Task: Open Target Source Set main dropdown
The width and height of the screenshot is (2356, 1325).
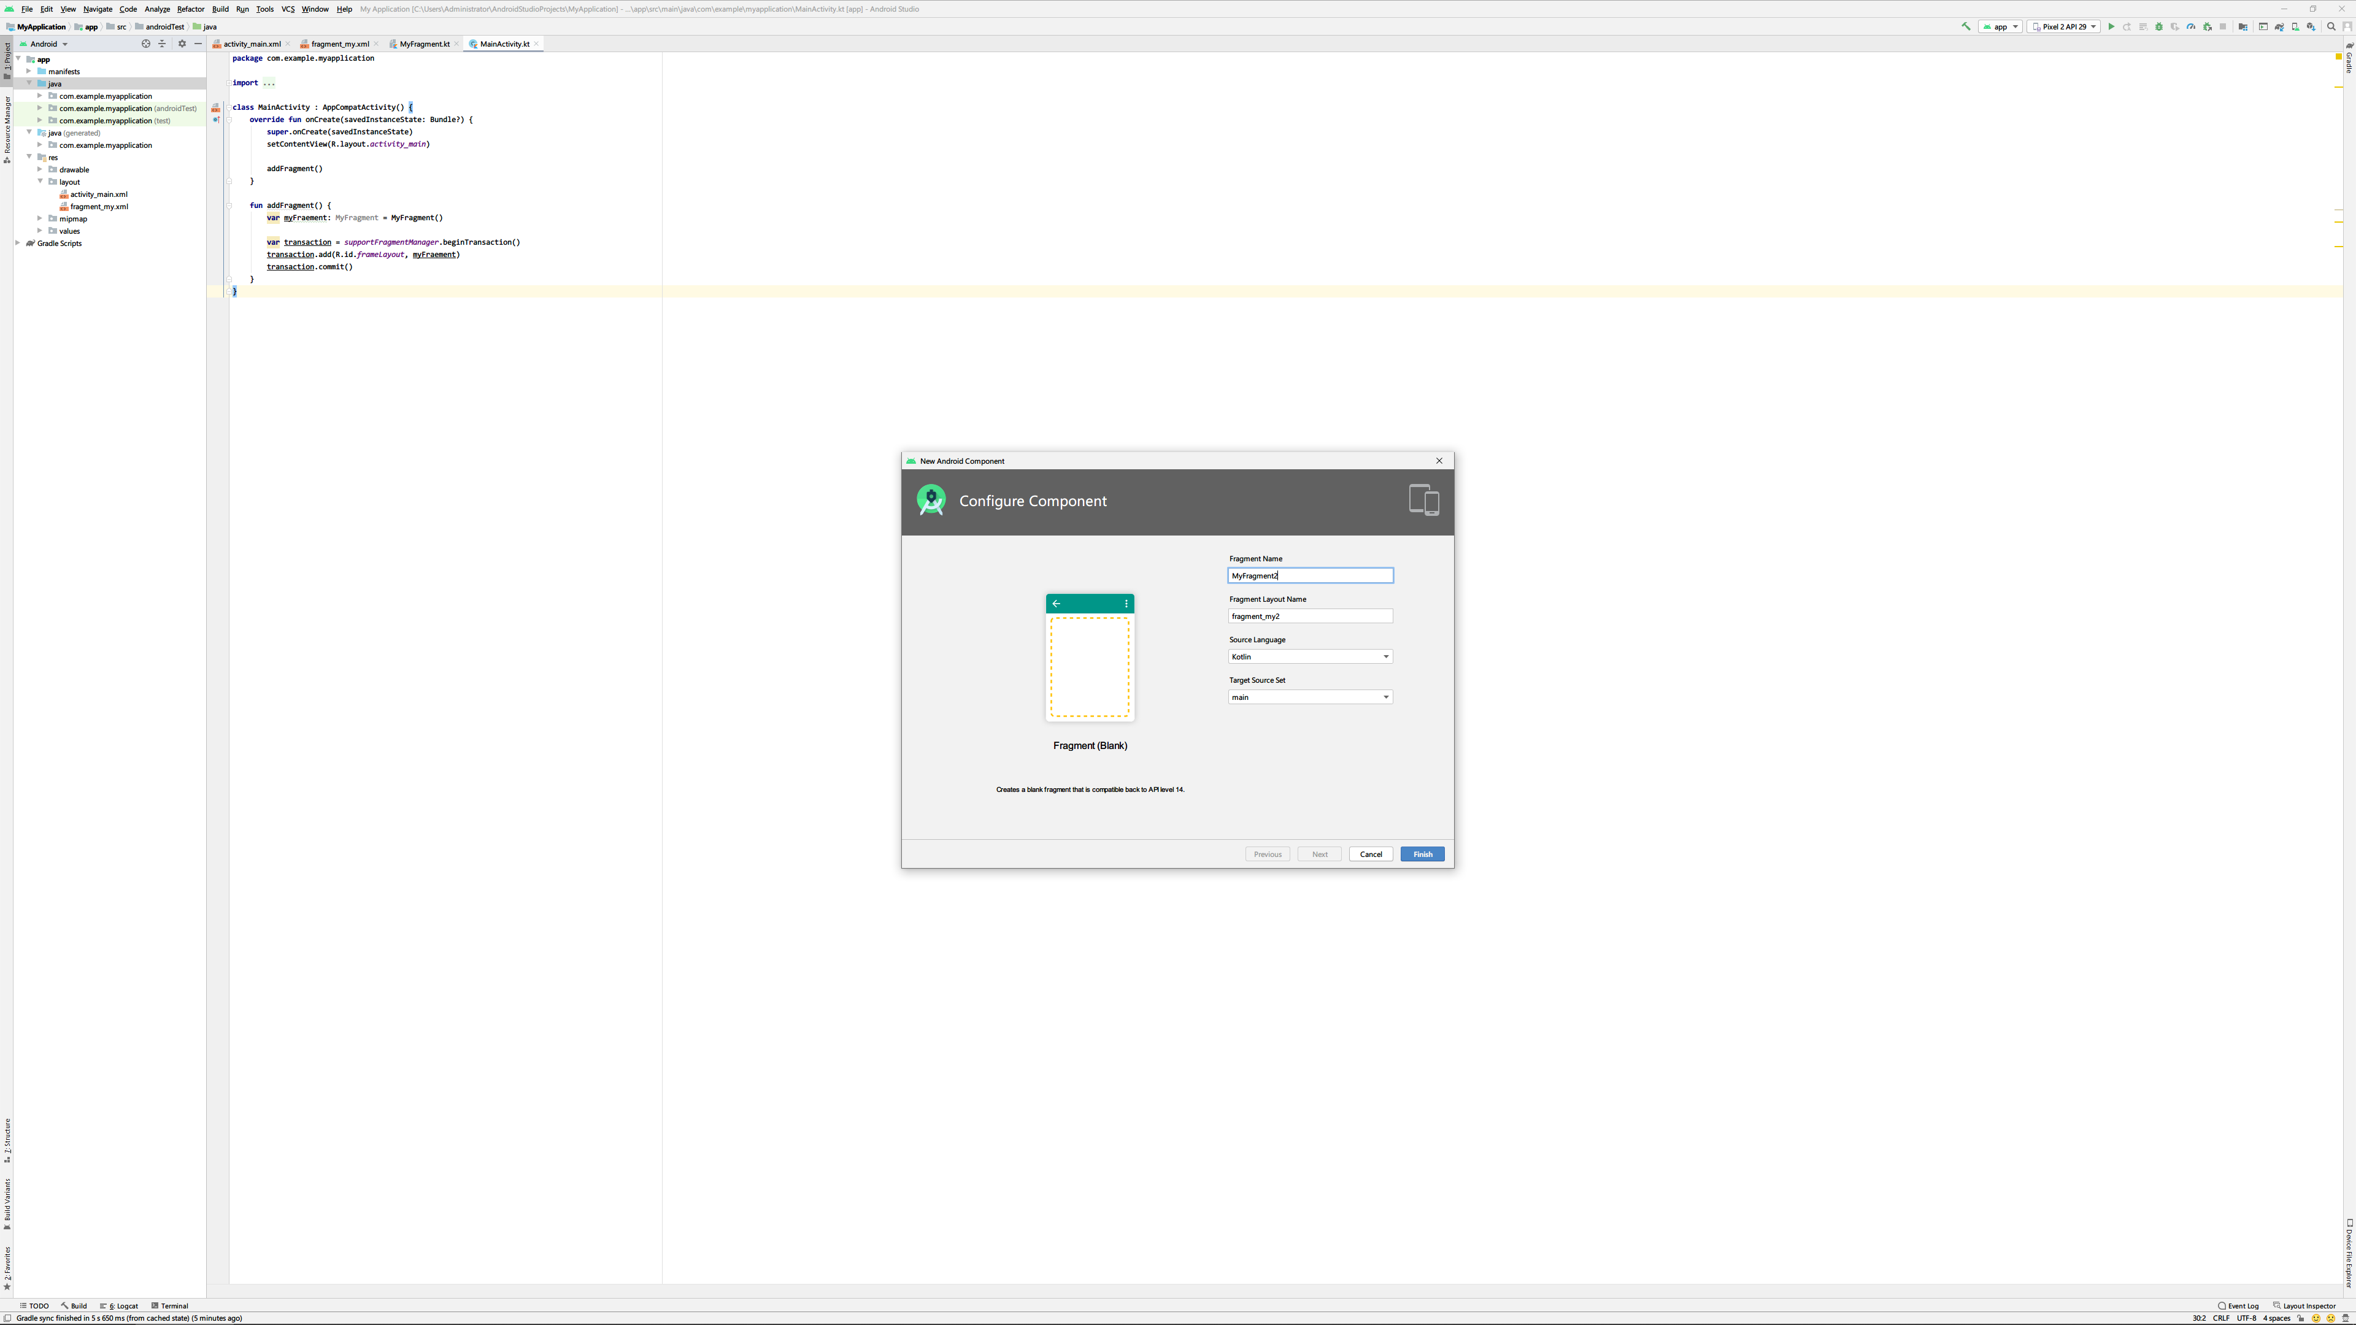Action: click(1310, 697)
